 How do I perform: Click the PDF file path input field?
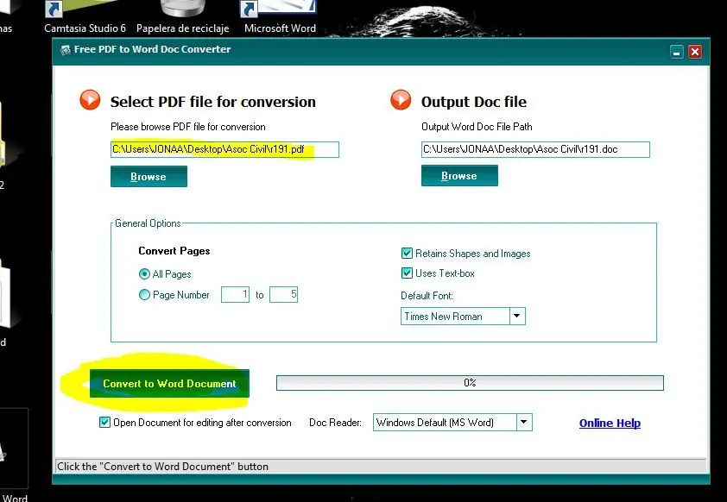coord(224,149)
